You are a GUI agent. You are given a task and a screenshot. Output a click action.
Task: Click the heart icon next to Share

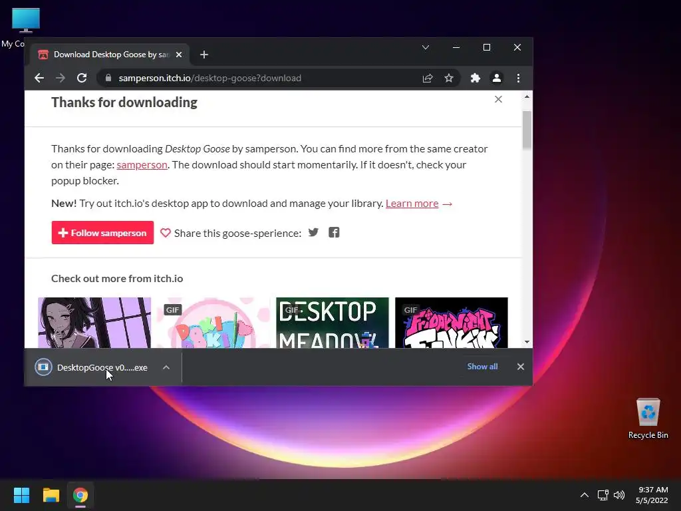click(166, 233)
